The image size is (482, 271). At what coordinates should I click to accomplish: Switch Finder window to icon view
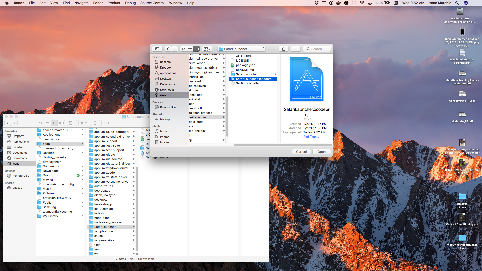(40, 123)
